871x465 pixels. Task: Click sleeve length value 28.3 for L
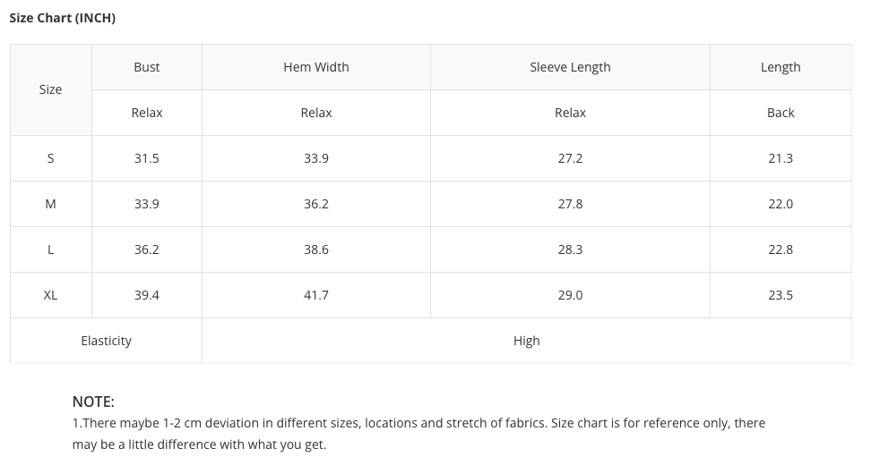tap(570, 249)
